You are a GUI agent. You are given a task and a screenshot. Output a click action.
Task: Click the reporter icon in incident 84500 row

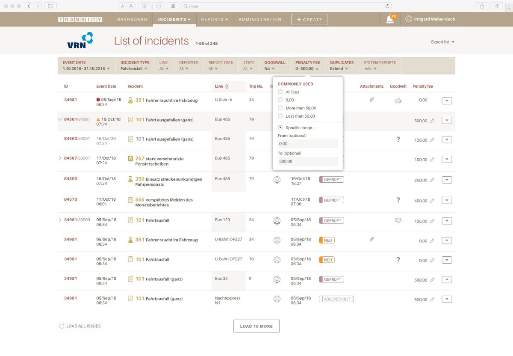point(277,180)
